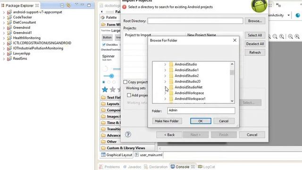
Task: Click the Layouts palette folder icon
Action: coord(103,104)
